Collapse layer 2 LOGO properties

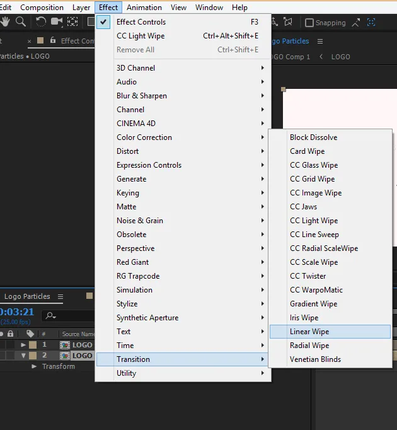coord(23,356)
